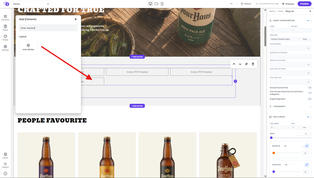Toggle the margin link-values icon
This screenshot has height=178, width=314.
(x=306, y=146)
